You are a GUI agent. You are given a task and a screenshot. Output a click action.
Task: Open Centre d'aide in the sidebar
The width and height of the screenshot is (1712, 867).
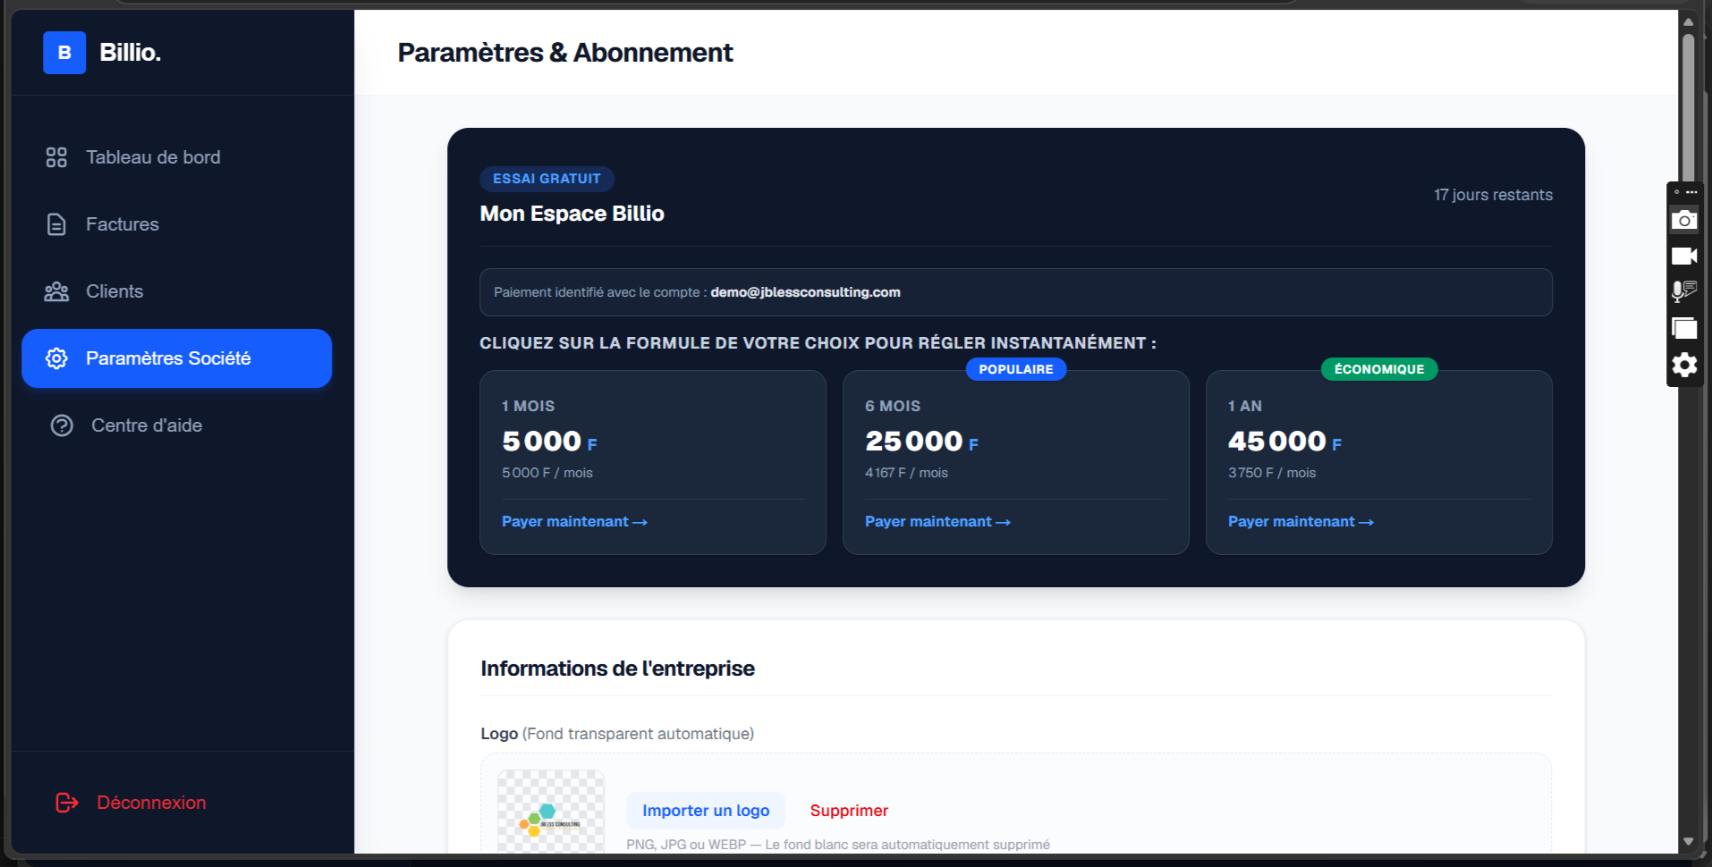(177, 425)
